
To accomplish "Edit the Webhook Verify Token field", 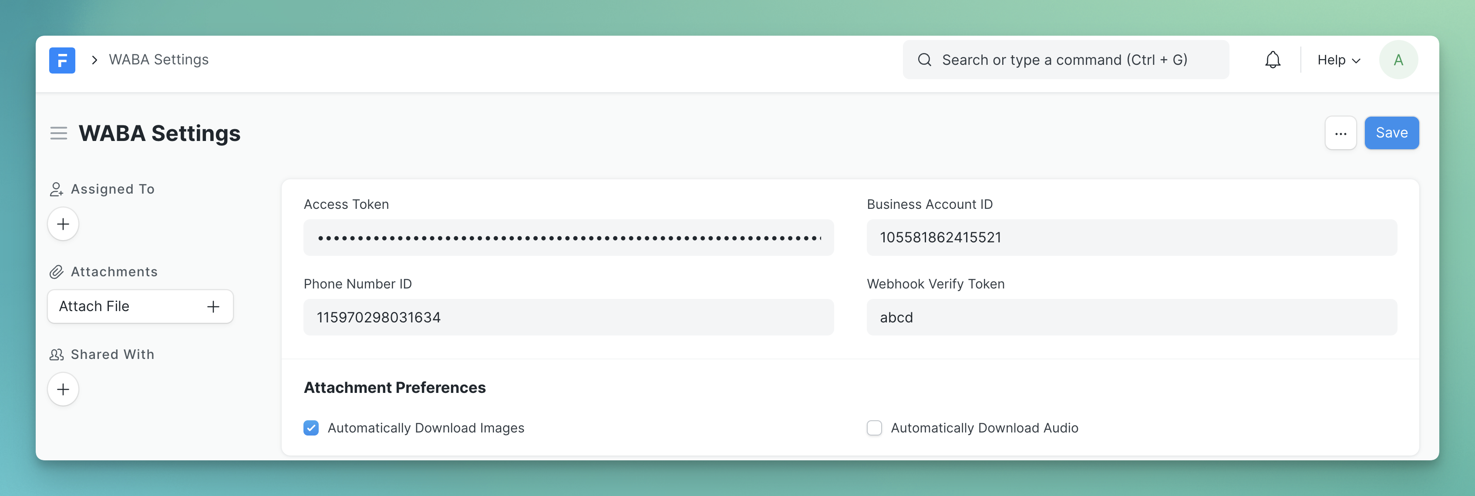I will click(1131, 318).
